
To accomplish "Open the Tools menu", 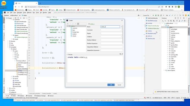I will coord(37,12).
